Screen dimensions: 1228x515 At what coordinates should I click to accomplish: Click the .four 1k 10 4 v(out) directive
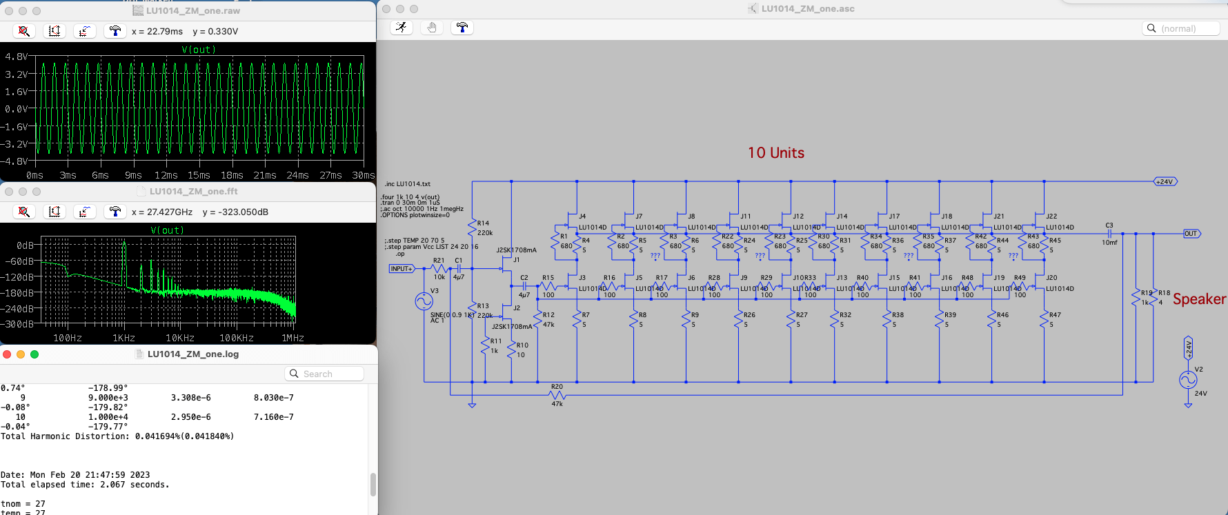410,197
